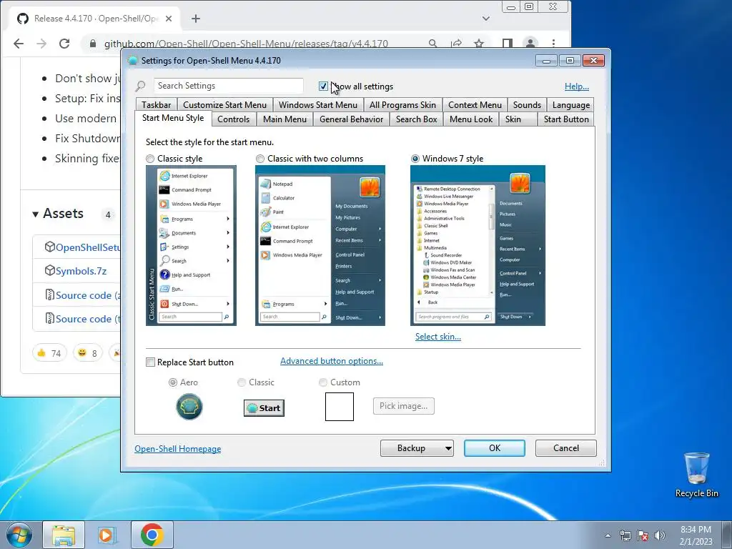Open a new Chrome tab

coord(196,19)
